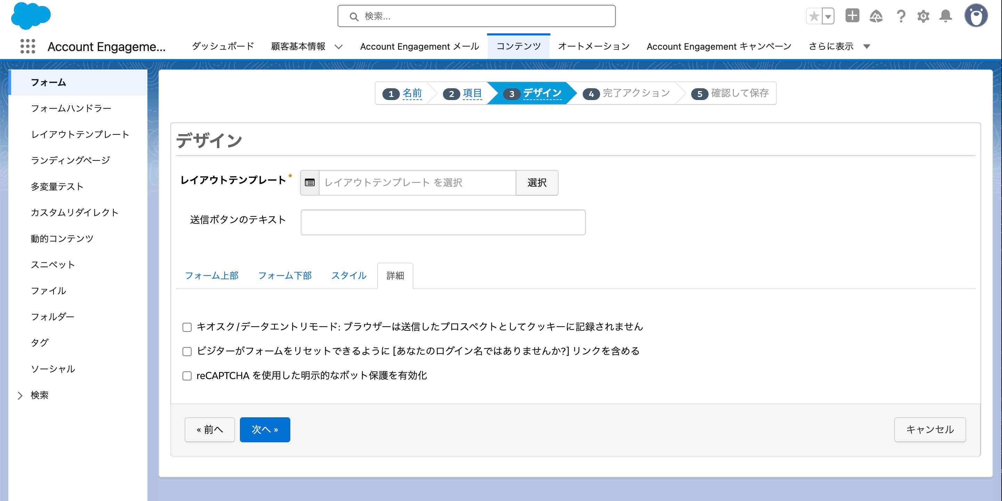
Task: Open the help question mark icon
Action: click(900, 16)
